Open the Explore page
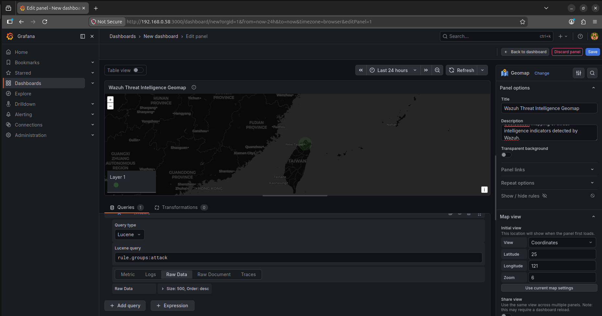This screenshot has height=316, width=602. (x=23, y=94)
